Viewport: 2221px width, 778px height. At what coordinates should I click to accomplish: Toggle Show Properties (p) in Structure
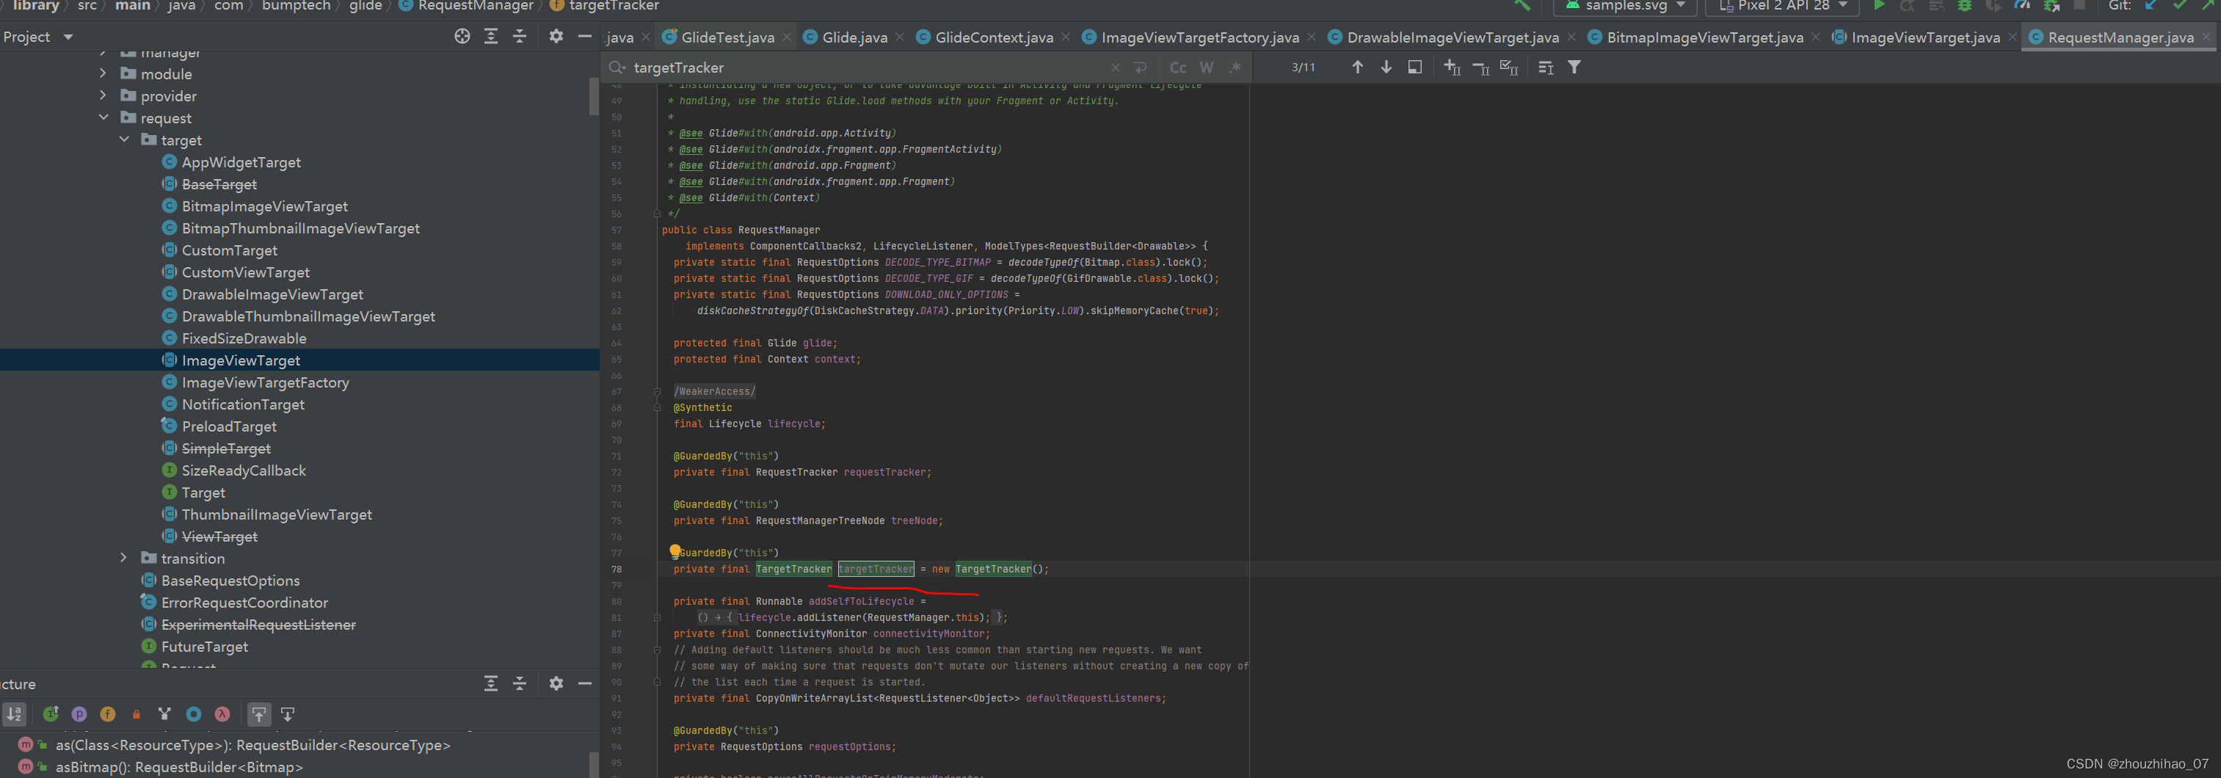pos(79,713)
